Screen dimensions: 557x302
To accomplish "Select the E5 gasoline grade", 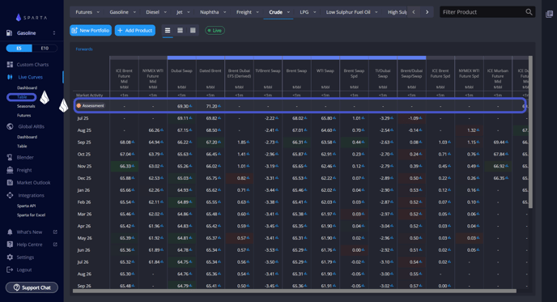I will click(19, 49).
